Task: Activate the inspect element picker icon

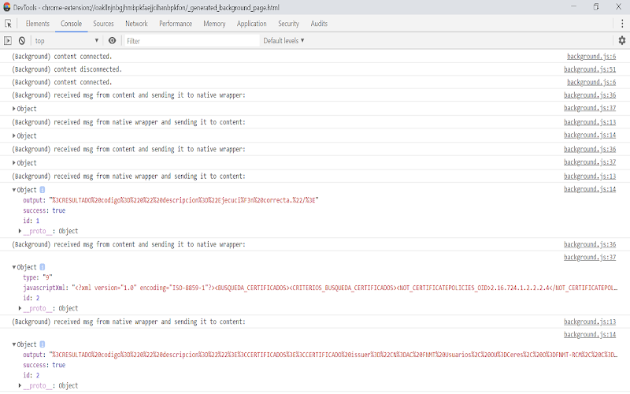Action: click(8, 24)
